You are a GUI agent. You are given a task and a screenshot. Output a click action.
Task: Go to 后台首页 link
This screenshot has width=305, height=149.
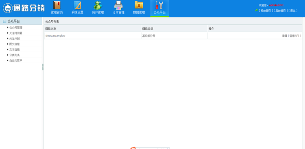pos(280,11)
